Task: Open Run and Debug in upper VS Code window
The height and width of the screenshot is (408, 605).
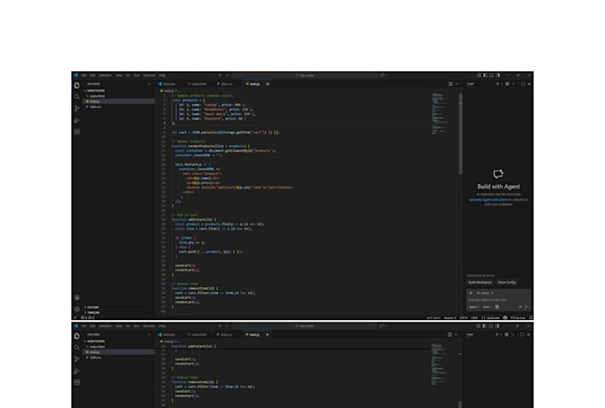Action: (77, 120)
